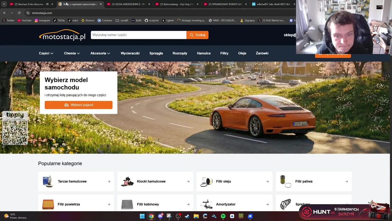The height and width of the screenshot is (221, 392).
Task: Open Discord from the taskbar
Action: point(160,216)
